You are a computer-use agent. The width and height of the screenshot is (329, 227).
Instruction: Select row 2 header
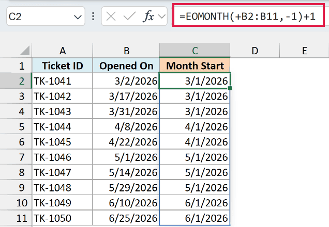pos(16,81)
